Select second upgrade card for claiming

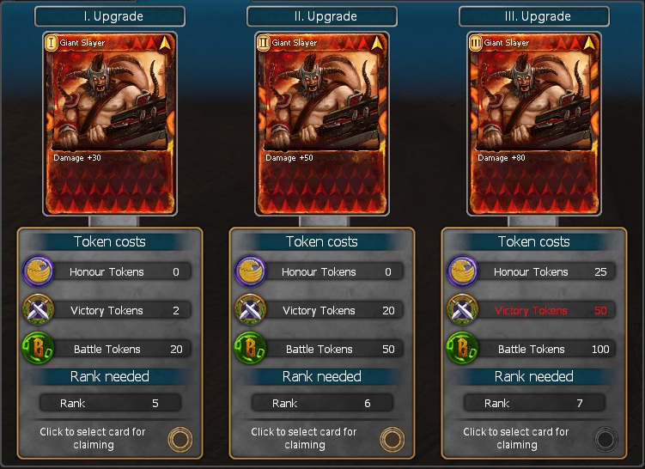pyautogui.click(x=392, y=439)
